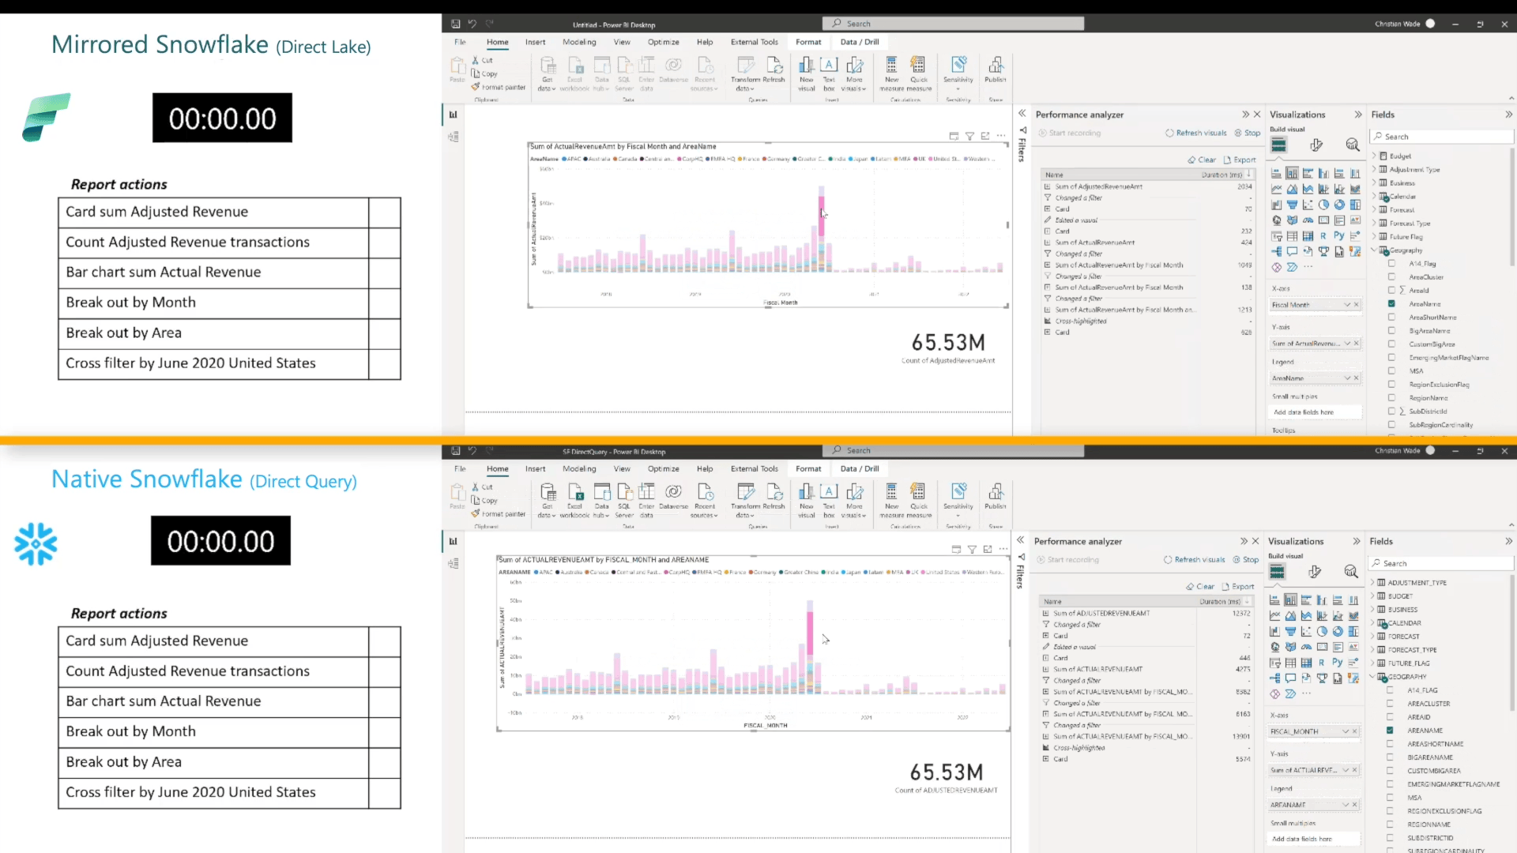1517x853 pixels.
Task: Click filter icon above top window chart
Action: pos(969,136)
